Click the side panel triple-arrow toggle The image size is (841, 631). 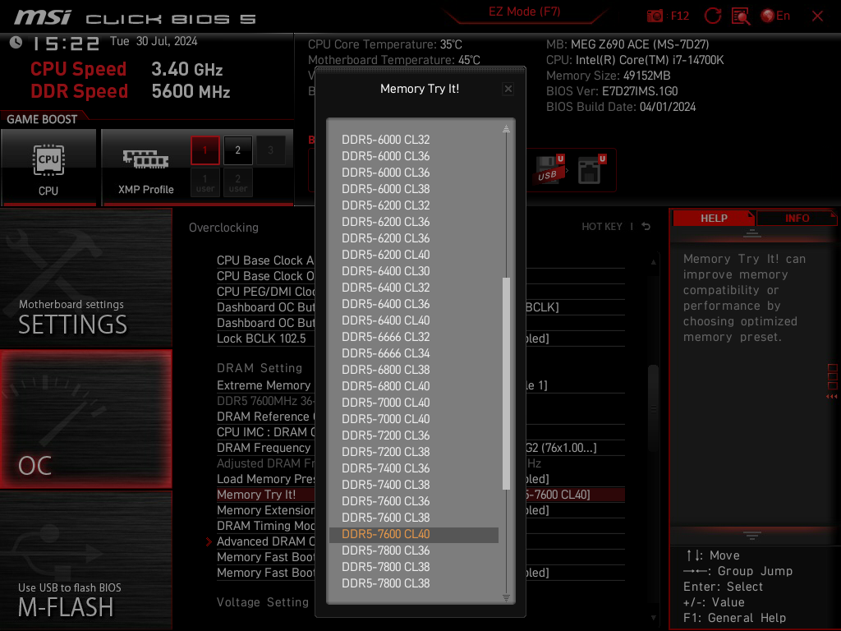tap(831, 397)
